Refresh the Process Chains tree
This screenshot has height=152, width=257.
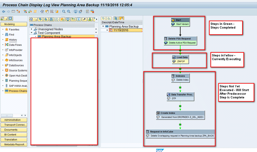(x=31, y=19)
